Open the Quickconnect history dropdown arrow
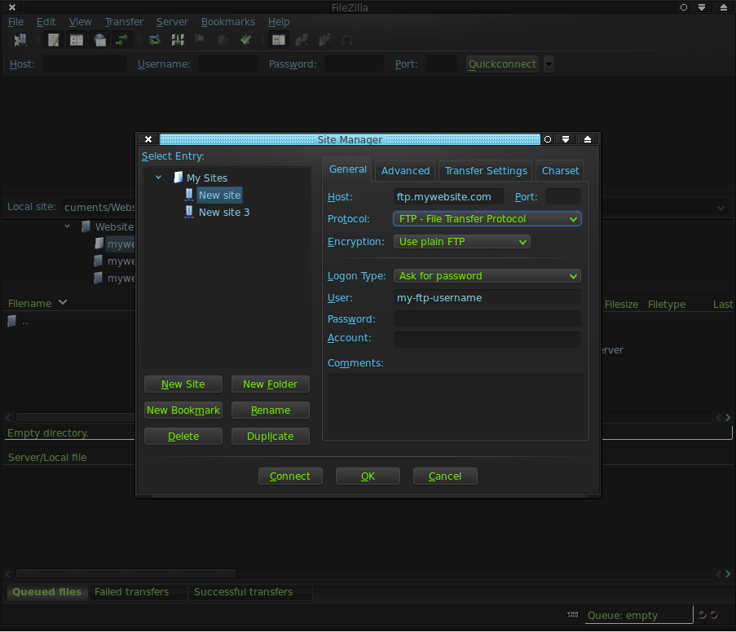The image size is (736, 632). pyautogui.click(x=549, y=64)
